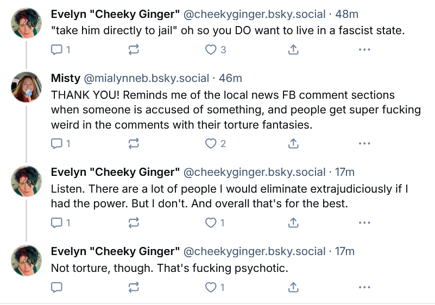Repost Misty's post about torture fantasies
Screen dimensions: 435x305
pos(134,144)
